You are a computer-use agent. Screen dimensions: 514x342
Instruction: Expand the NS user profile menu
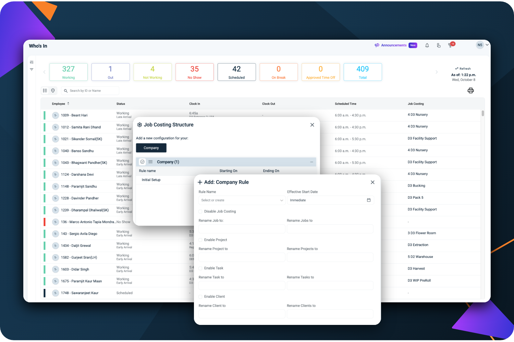pyautogui.click(x=482, y=45)
